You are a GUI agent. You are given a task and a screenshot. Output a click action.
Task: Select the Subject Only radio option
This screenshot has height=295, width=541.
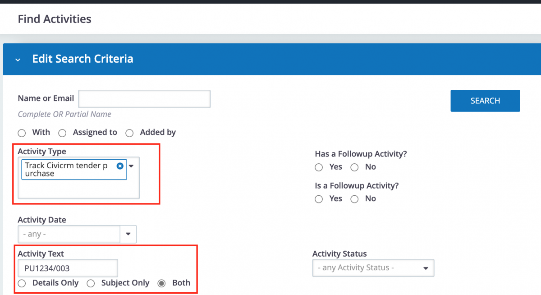point(91,283)
